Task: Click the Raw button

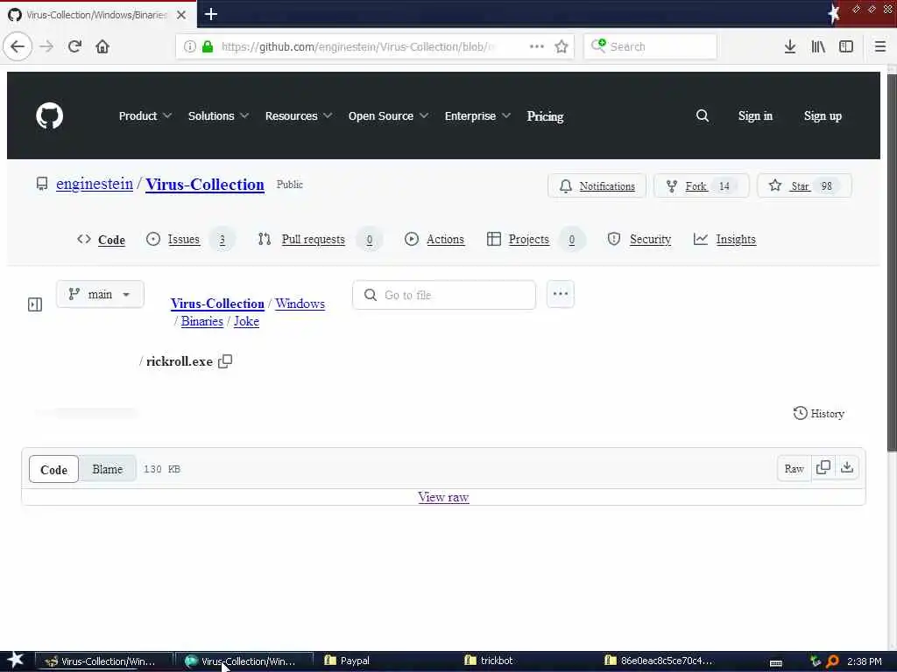Action: click(x=794, y=469)
